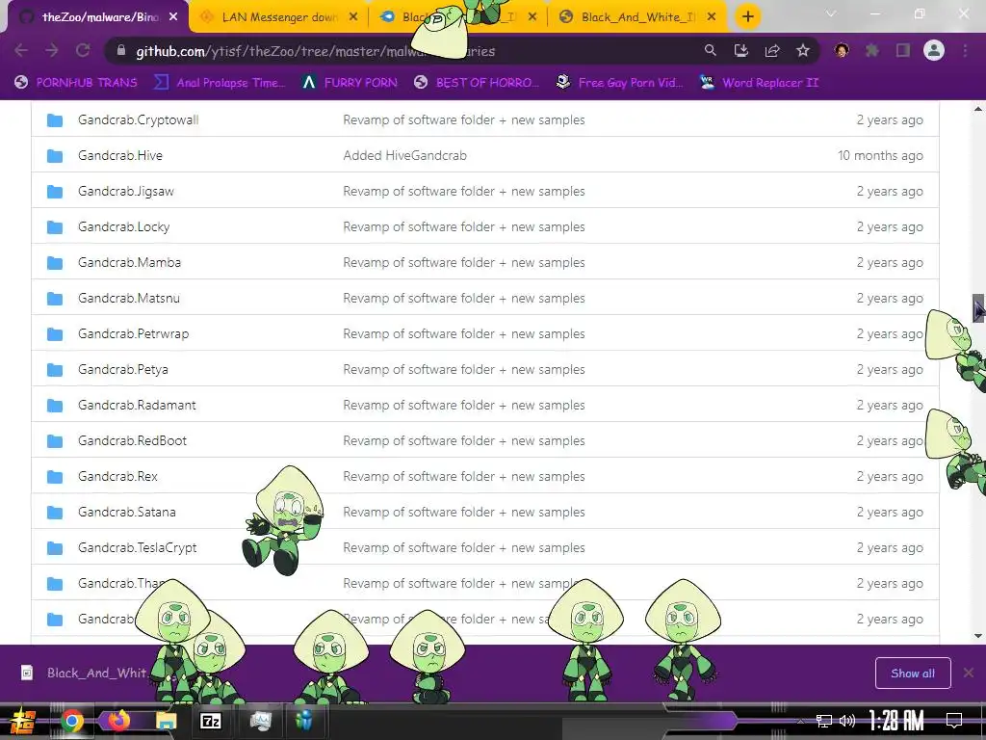The height and width of the screenshot is (740, 986).
Task: Open the Gandcrab.Petya folder
Action: [x=123, y=369]
